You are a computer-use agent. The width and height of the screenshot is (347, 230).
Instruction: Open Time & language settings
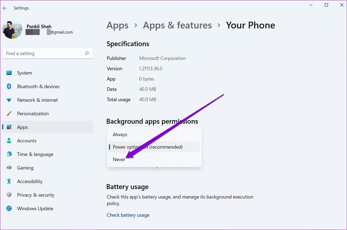35,154
